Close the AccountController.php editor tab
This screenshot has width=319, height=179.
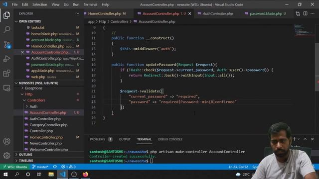click(x=189, y=13)
